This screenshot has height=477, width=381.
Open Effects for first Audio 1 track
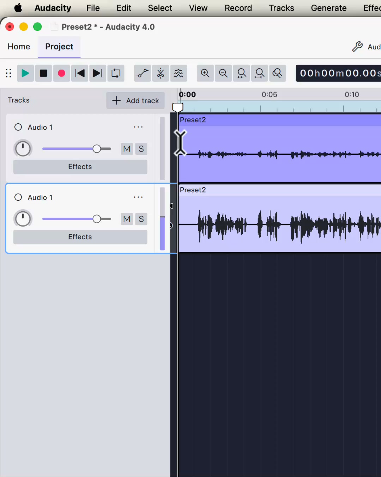pyautogui.click(x=80, y=167)
